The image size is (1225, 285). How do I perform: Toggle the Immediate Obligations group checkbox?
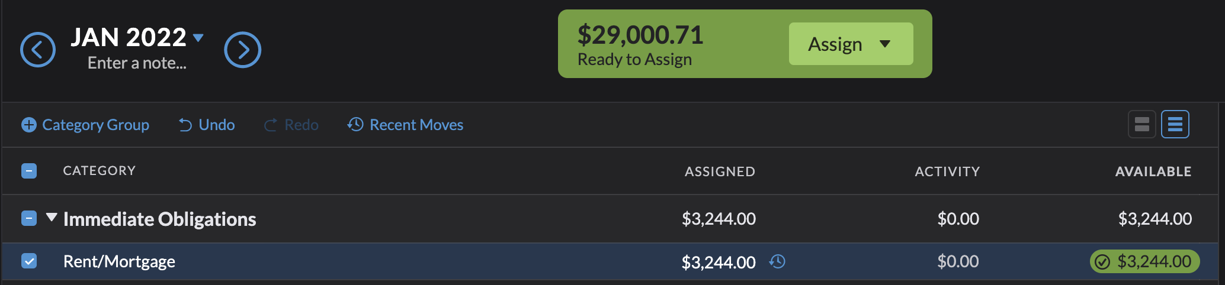[29, 219]
